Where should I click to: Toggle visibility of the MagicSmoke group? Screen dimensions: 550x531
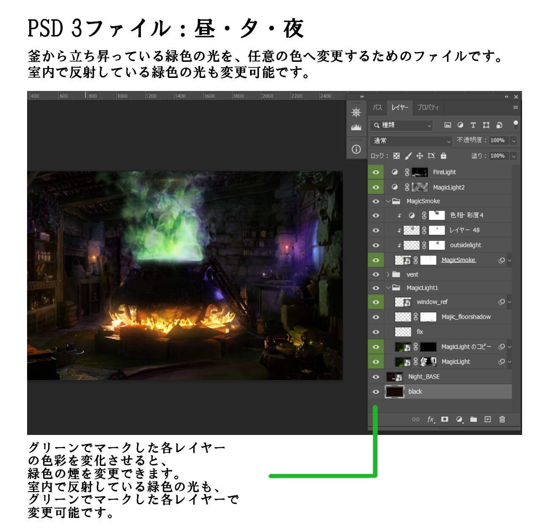376,201
